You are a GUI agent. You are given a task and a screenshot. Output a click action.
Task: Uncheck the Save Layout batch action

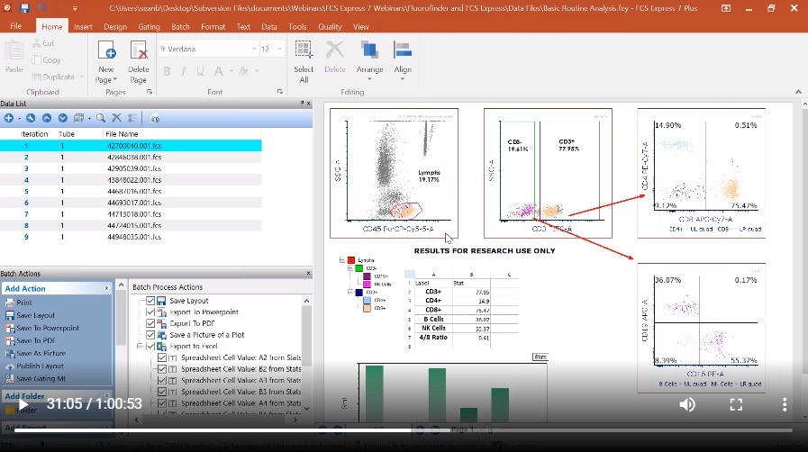click(x=150, y=301)
